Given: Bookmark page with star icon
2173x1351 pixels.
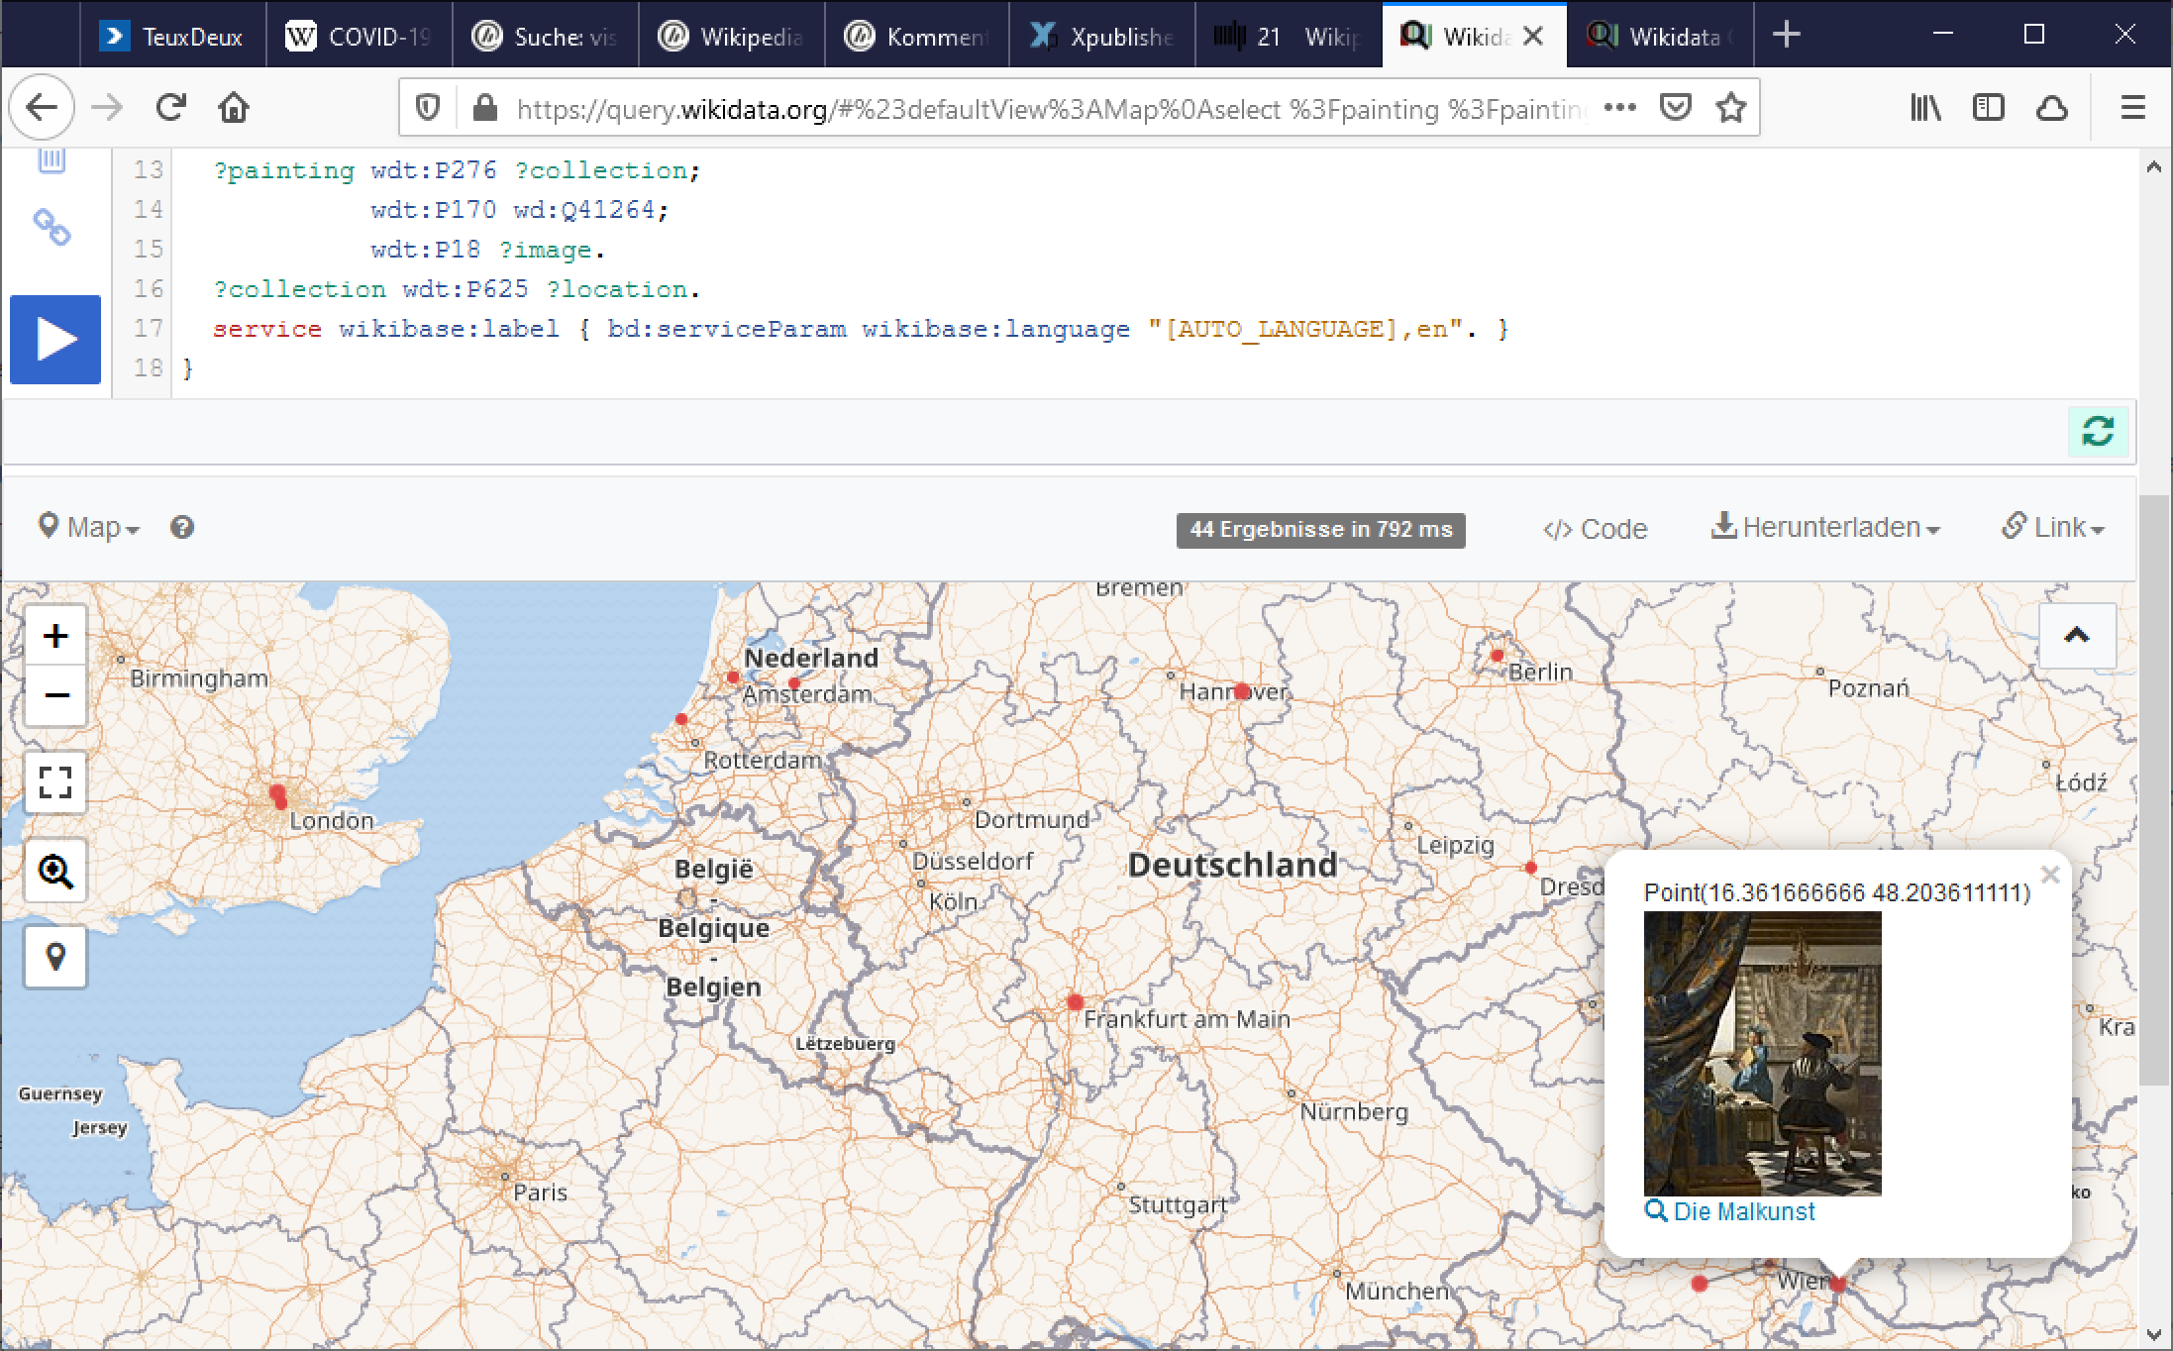Looking at the screenshot, I should 1730,107.
